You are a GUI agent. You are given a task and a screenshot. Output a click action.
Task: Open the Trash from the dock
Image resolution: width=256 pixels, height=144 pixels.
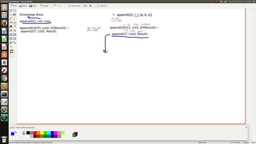click(4, 140)
